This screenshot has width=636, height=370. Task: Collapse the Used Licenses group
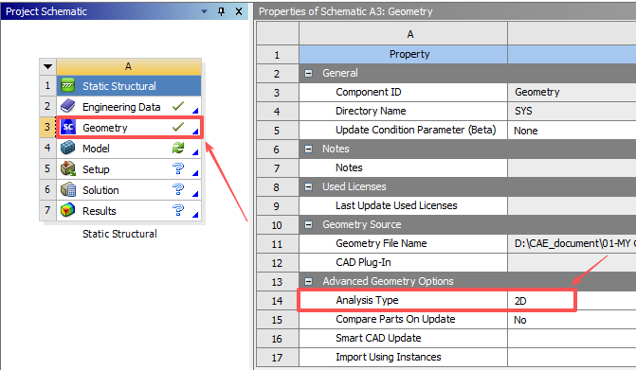(x=308, y=187)
